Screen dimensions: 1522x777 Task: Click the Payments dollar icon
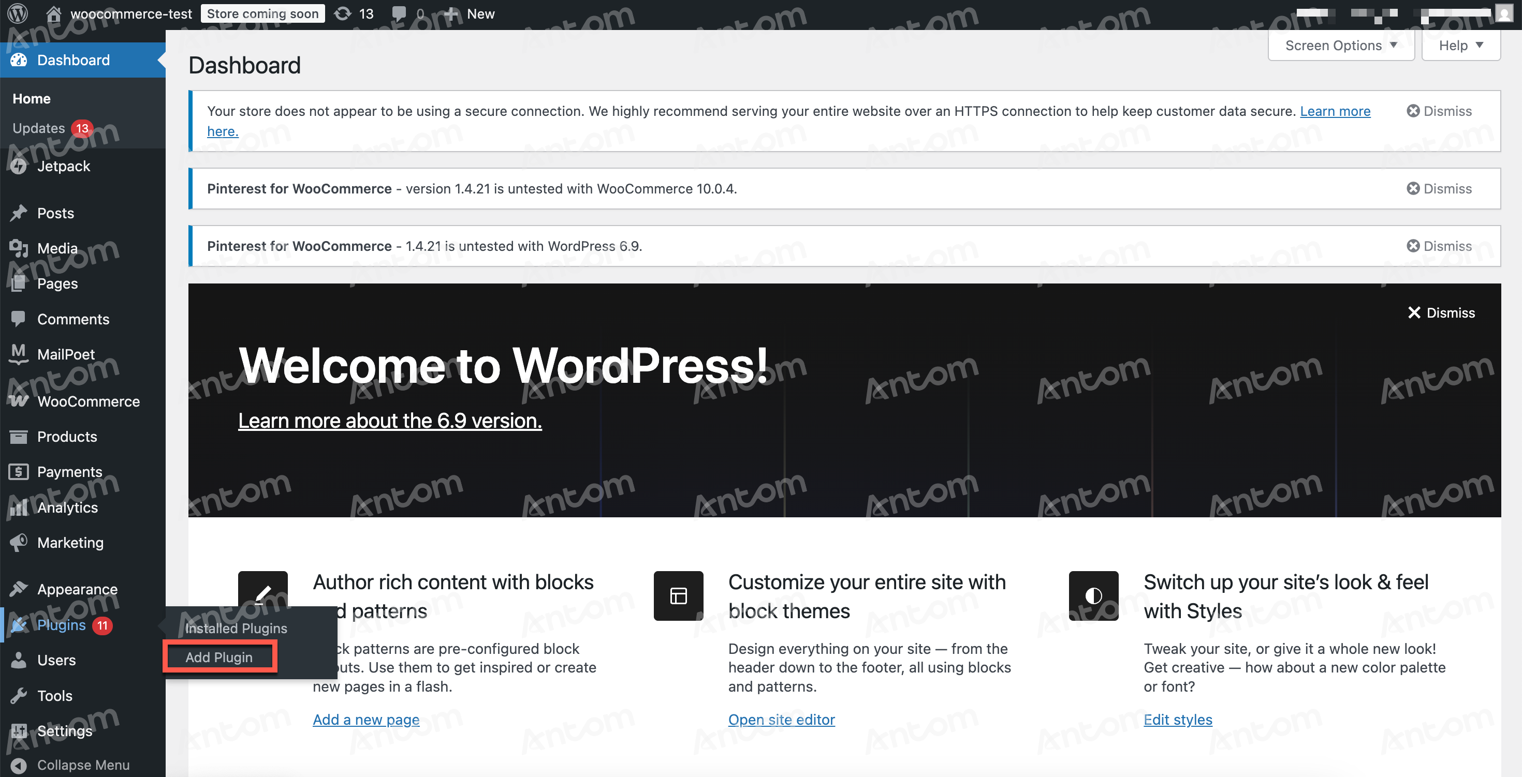point(19,472)
